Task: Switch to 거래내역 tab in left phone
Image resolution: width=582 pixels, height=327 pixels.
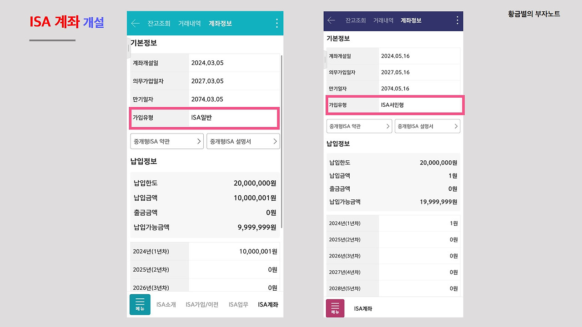Action: [190, 23]
